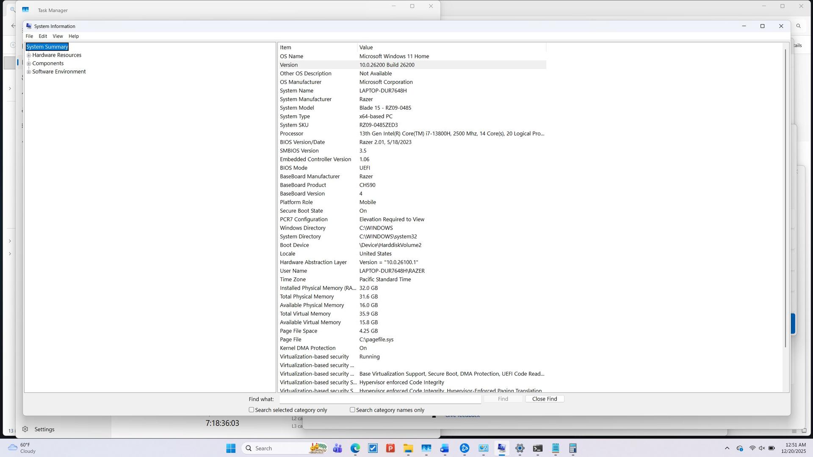
Task: Open File Explorer from the taskbar
Action: pos(408,448)
